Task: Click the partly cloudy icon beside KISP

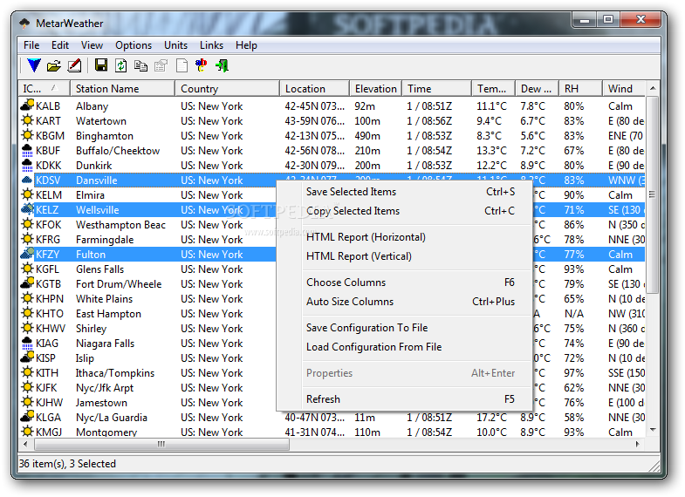Action: (27, 357)
